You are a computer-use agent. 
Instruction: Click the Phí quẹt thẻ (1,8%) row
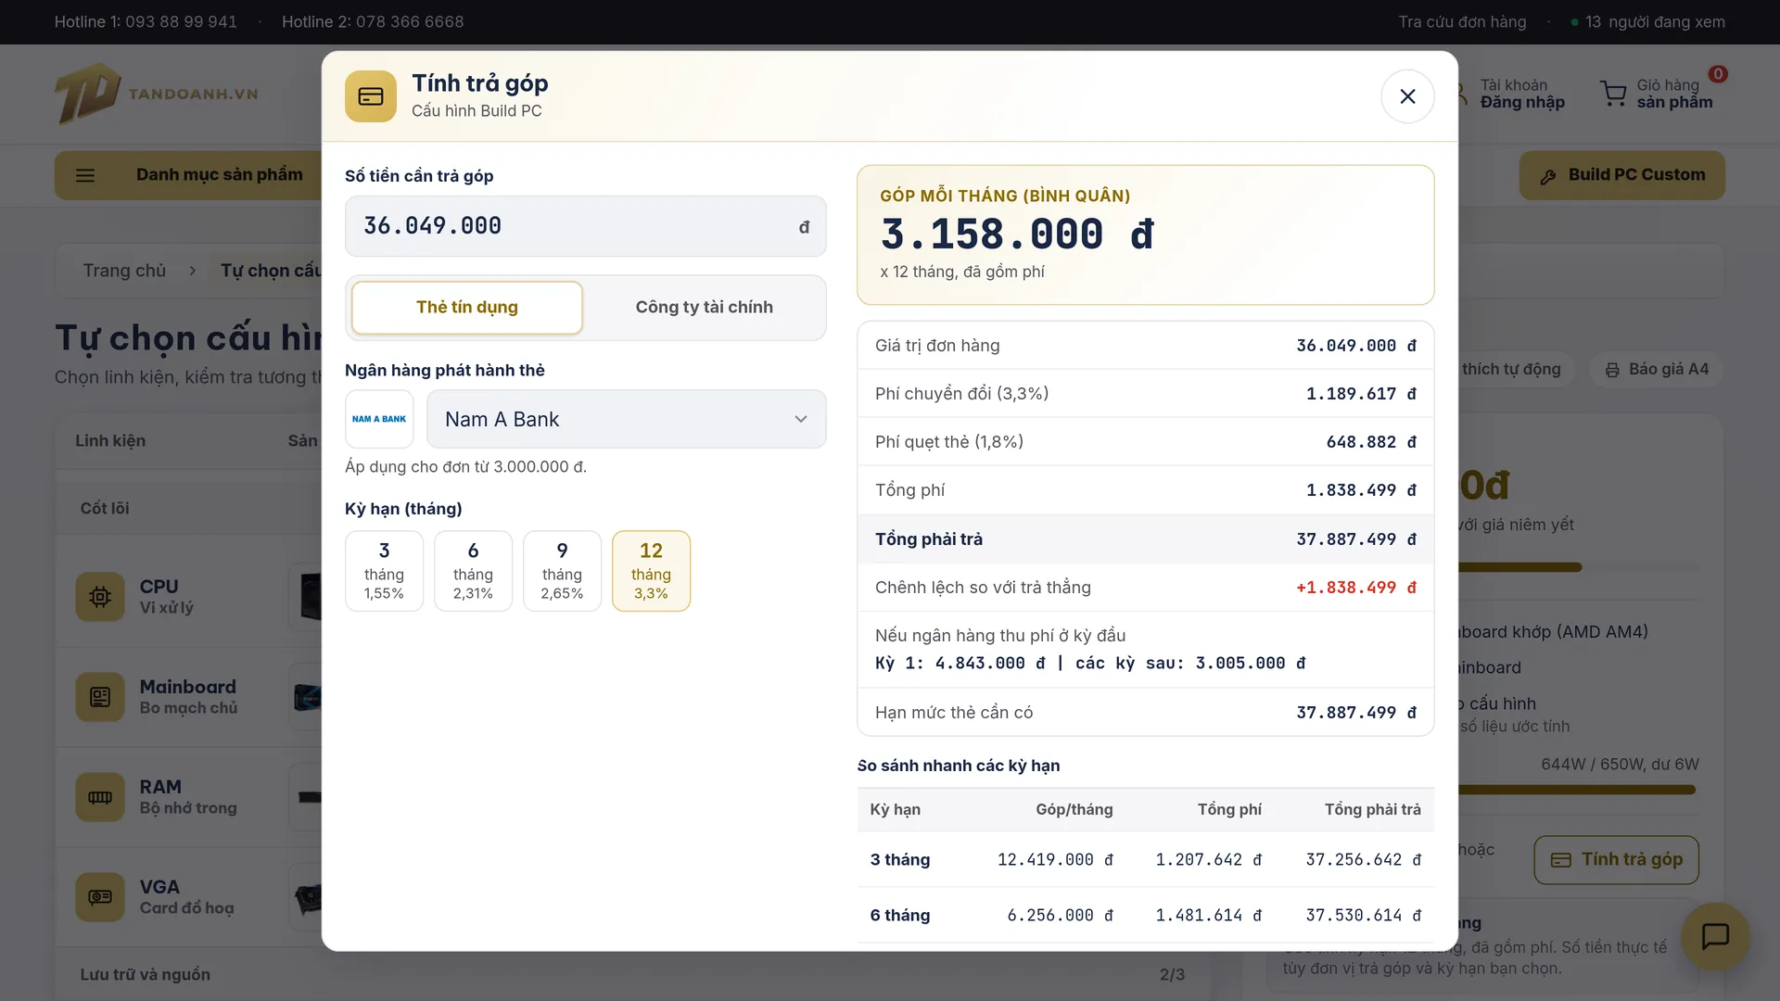point(1145,442)
